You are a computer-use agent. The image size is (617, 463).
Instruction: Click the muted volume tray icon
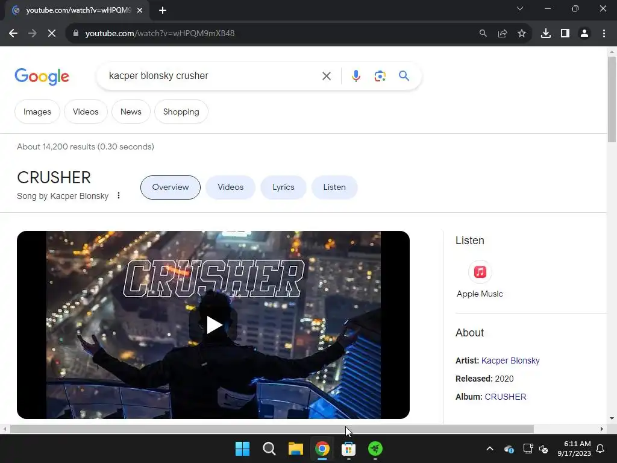(543, 449)
